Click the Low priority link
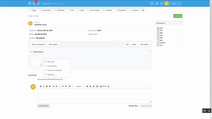 tap(95, 34)
